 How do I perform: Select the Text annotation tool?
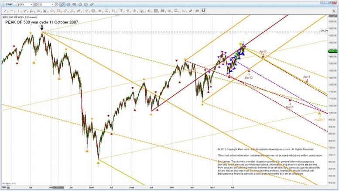point(121,11)
